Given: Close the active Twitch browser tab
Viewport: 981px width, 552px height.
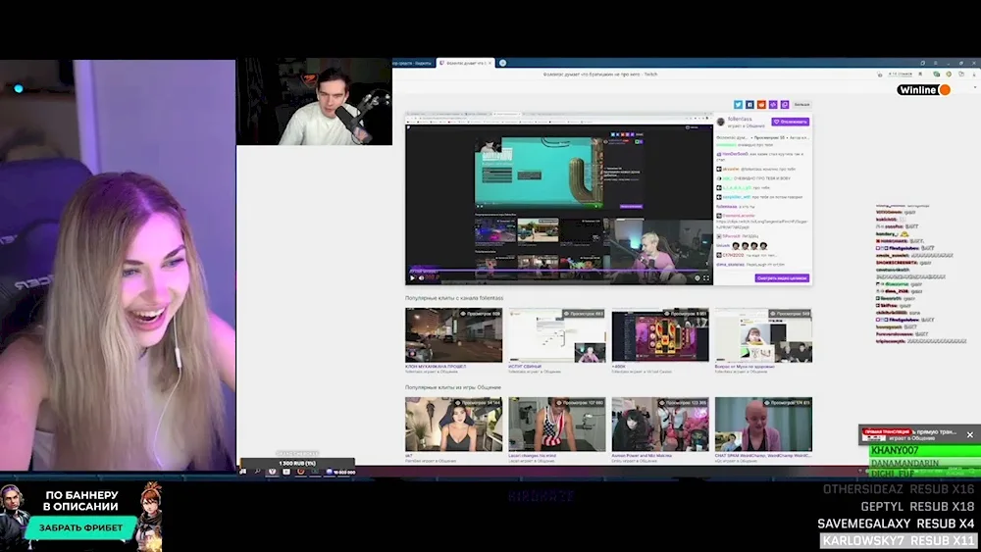Looking at the screenshot, I should click(x=490, y=63).
